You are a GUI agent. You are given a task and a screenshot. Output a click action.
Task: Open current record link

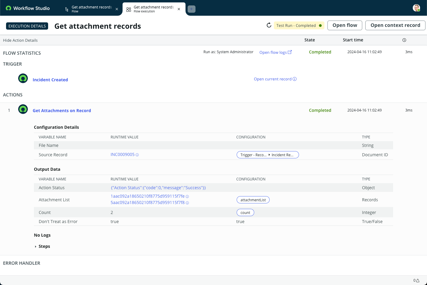pos(273,79)
